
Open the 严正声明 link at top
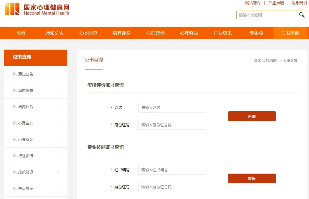(x=276, y=3)
